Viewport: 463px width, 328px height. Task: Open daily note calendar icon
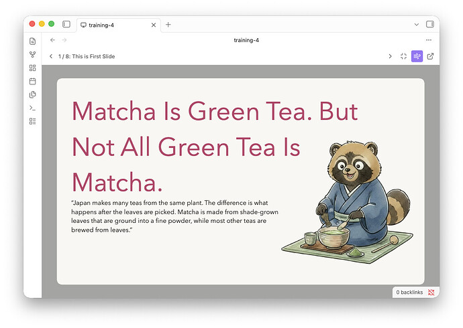tap(32, 81)
